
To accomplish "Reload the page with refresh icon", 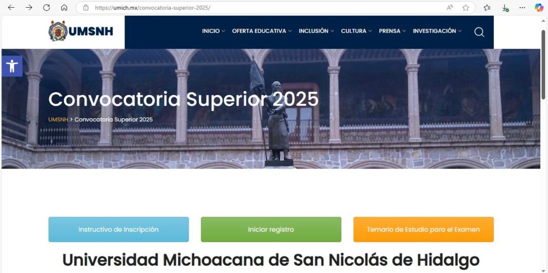I will 47,7.
